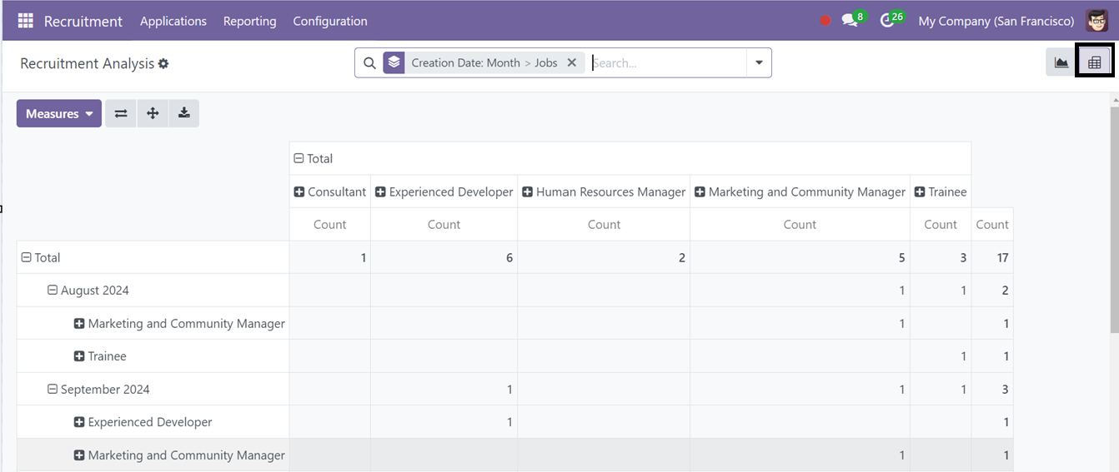The width and height of the screenshot is (1119, 472).
Task: Switch to pivot table view icon
Action: tap(1095, 62)
